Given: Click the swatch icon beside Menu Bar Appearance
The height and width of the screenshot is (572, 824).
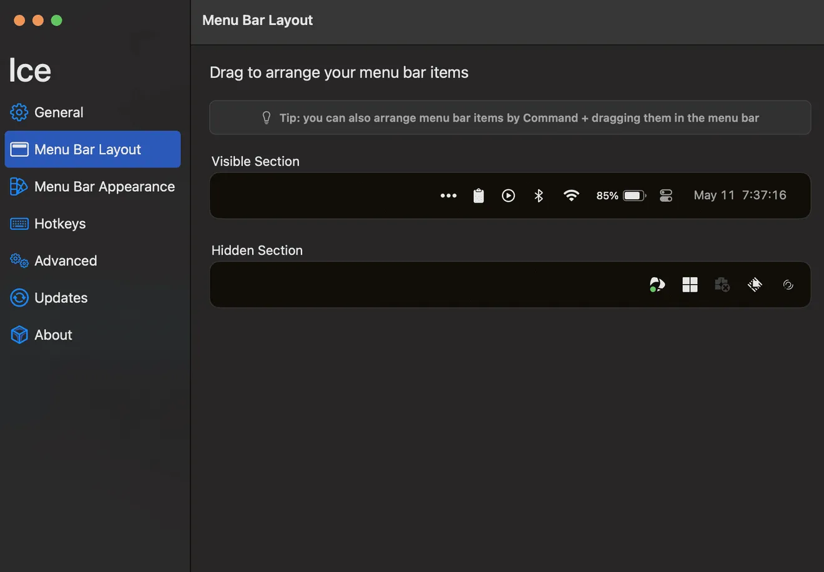Looking at the screenshot, I should pos(19,186).
